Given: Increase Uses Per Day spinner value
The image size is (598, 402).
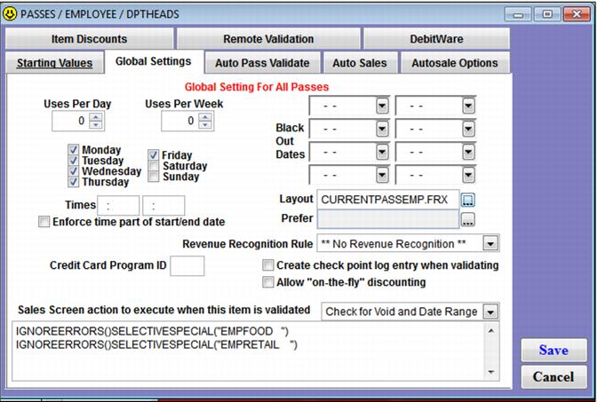Looking at the screenshot, I should click(x=96, y=116).
